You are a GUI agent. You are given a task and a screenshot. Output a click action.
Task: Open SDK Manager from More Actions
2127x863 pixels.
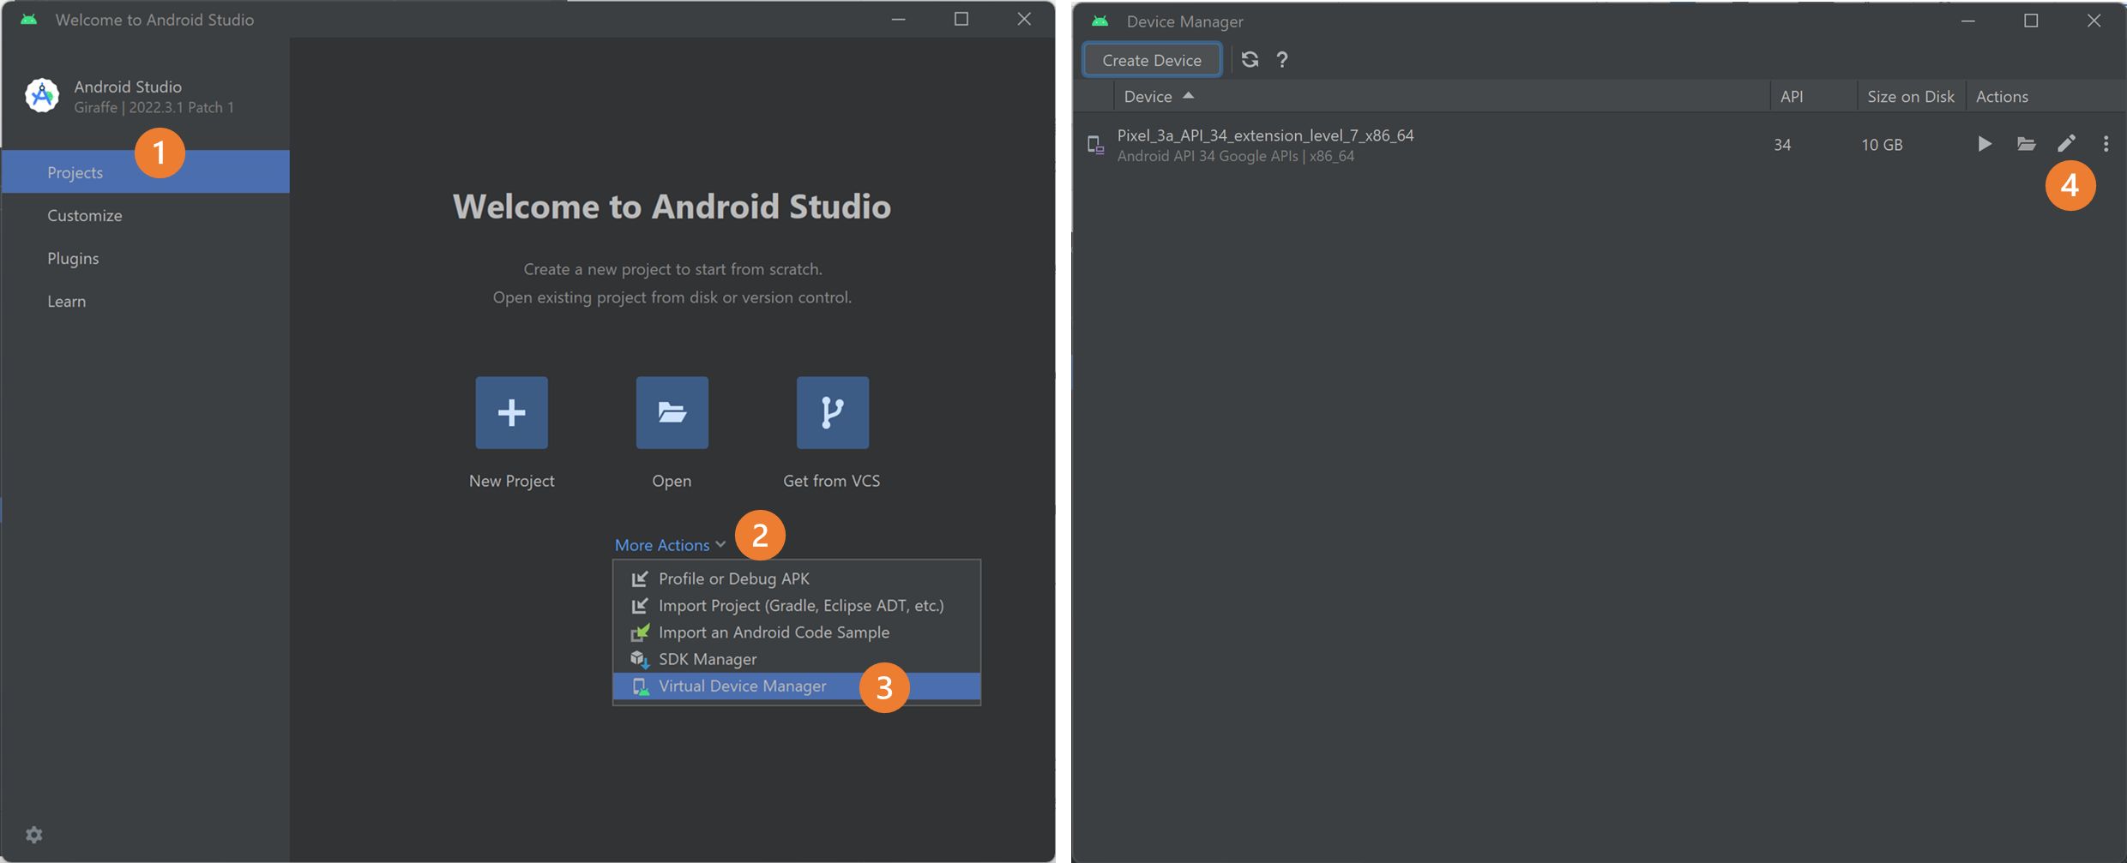(x=797, y=659)
